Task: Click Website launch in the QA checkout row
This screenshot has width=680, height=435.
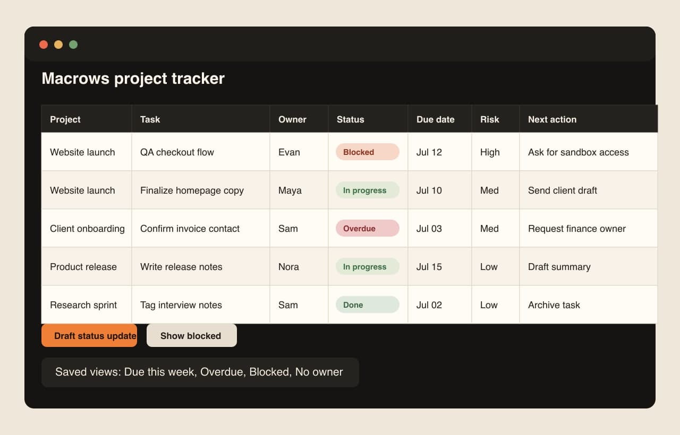Action: point(87,152)
